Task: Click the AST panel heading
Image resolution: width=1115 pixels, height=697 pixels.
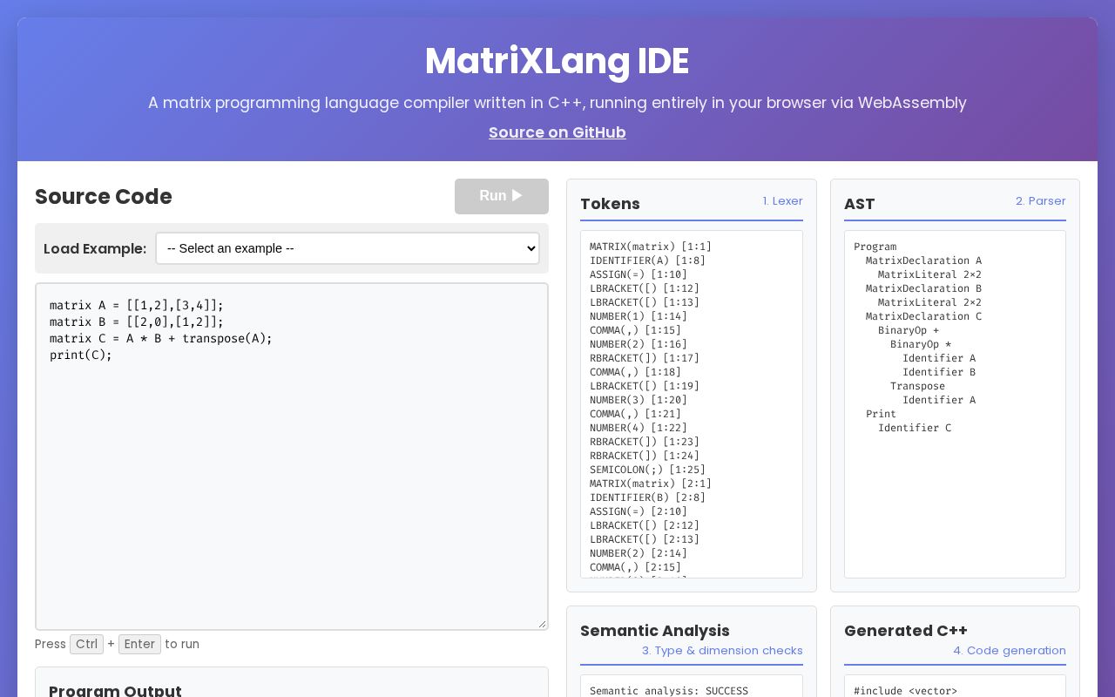Action: pos(859,204)
